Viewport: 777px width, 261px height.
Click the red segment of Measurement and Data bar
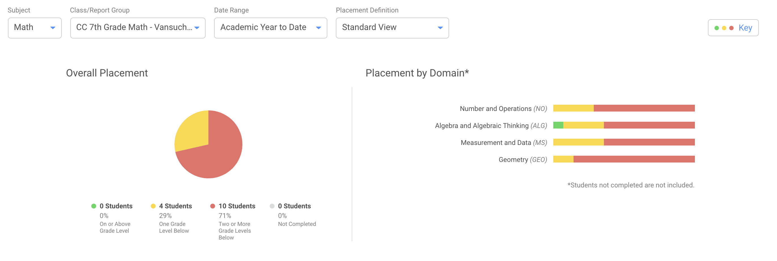[649, 142]
